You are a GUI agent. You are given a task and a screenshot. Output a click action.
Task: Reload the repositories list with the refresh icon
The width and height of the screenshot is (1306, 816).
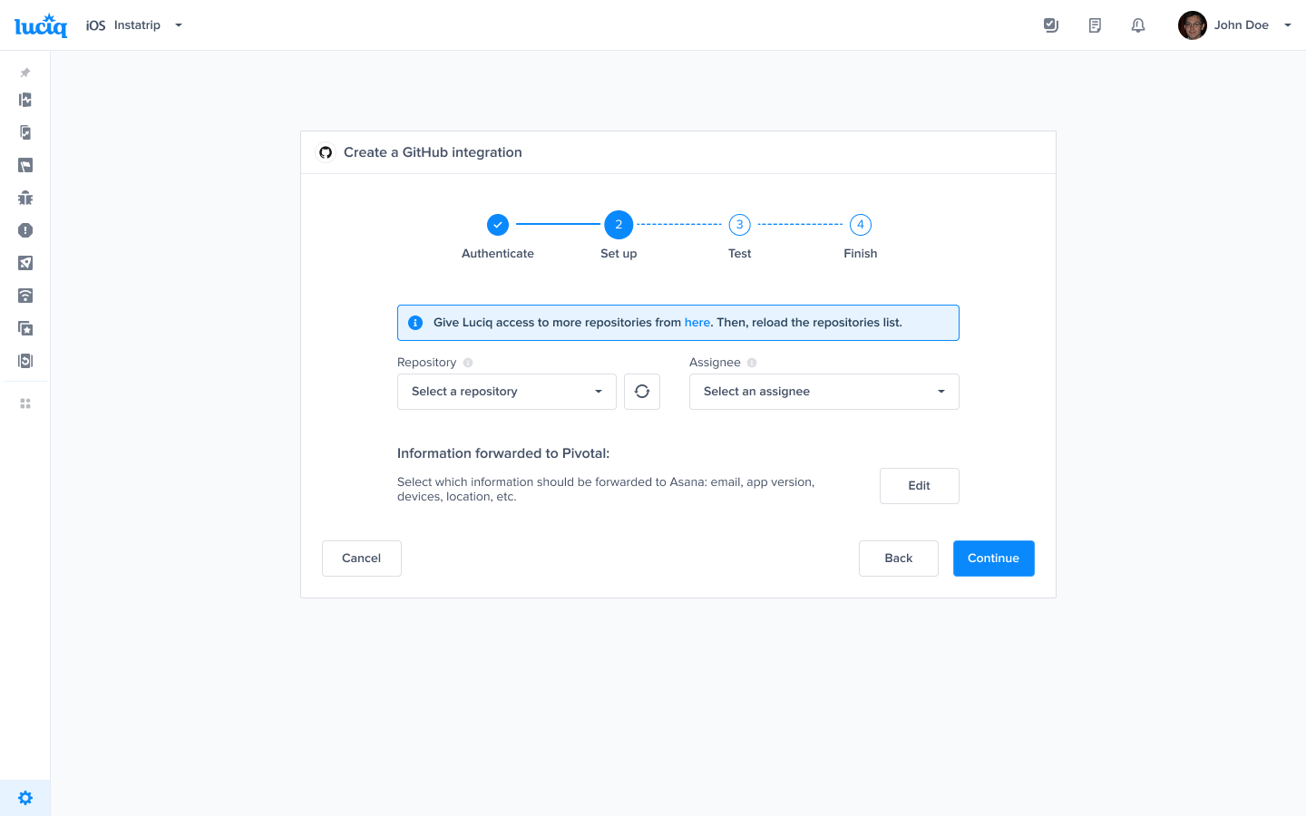coord(642,391)
